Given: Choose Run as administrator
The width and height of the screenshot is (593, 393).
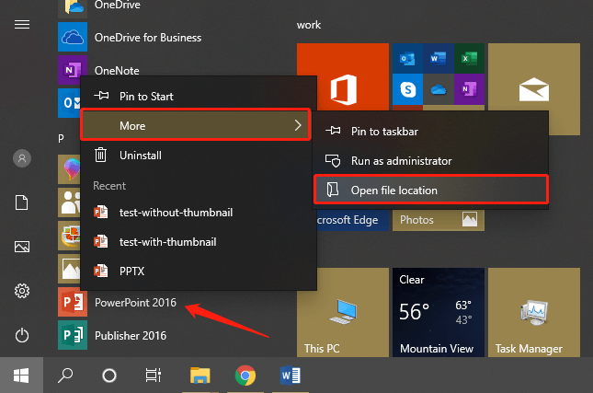Looking at the screenshot, I should pos(431,161).
